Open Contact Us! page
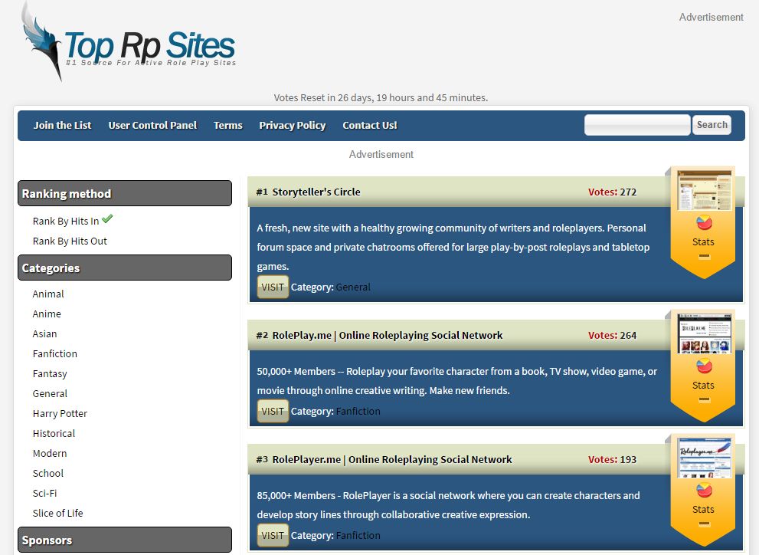The width and height of the screenshot is (759, 555). pos(370,126)
